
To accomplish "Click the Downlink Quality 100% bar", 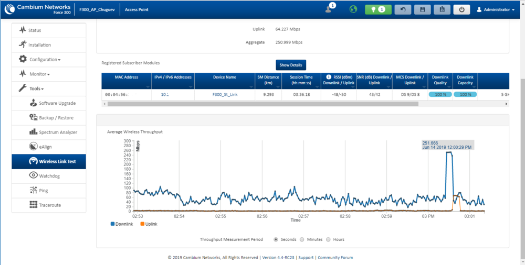I will [x=441, y=95].
